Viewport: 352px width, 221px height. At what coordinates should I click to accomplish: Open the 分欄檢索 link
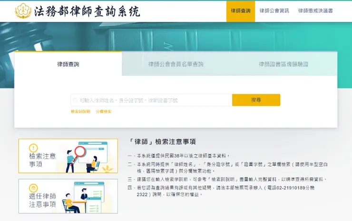[x=104, y=111]
